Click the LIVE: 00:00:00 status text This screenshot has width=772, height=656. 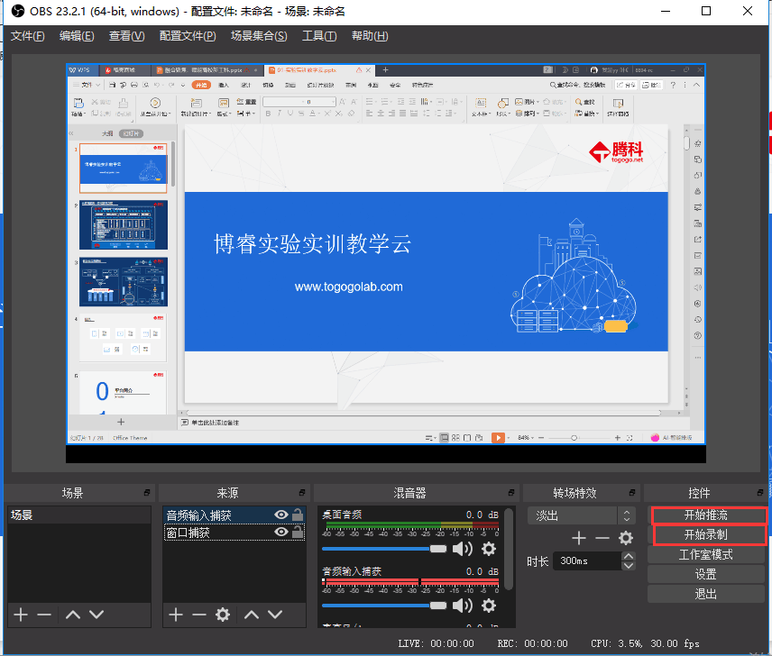click(436, 643)
